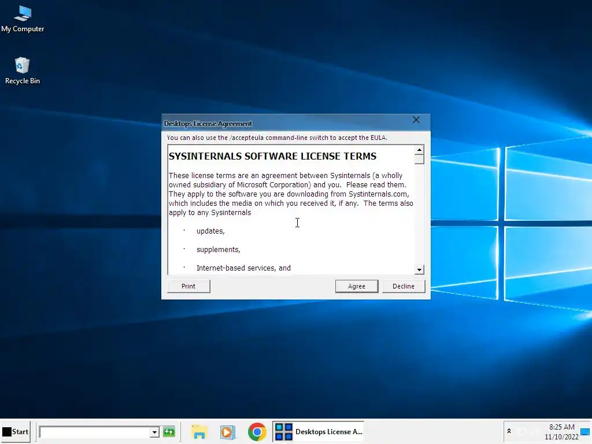Click the Agree button
Screen dimensions: 592x444
[x=356, y=286]
